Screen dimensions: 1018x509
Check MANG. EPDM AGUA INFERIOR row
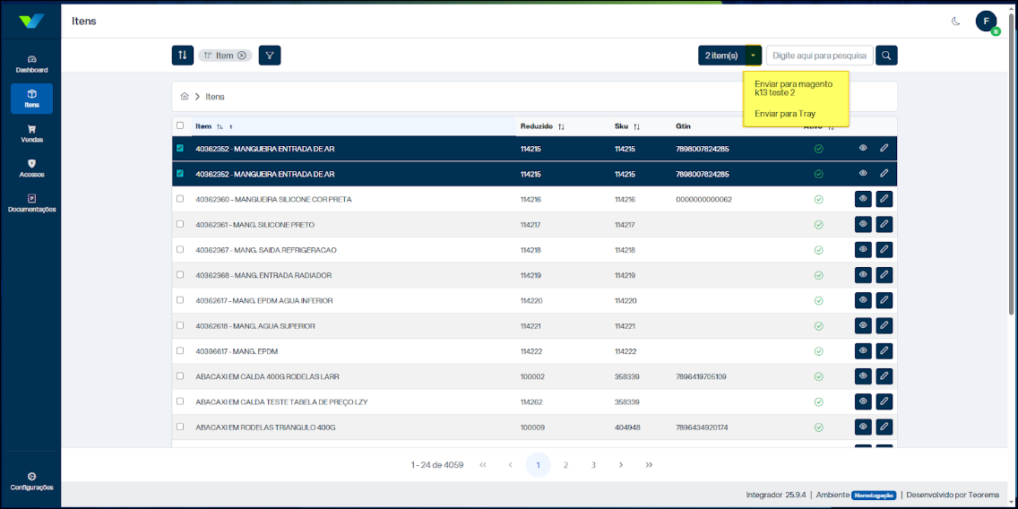point(180,300)
